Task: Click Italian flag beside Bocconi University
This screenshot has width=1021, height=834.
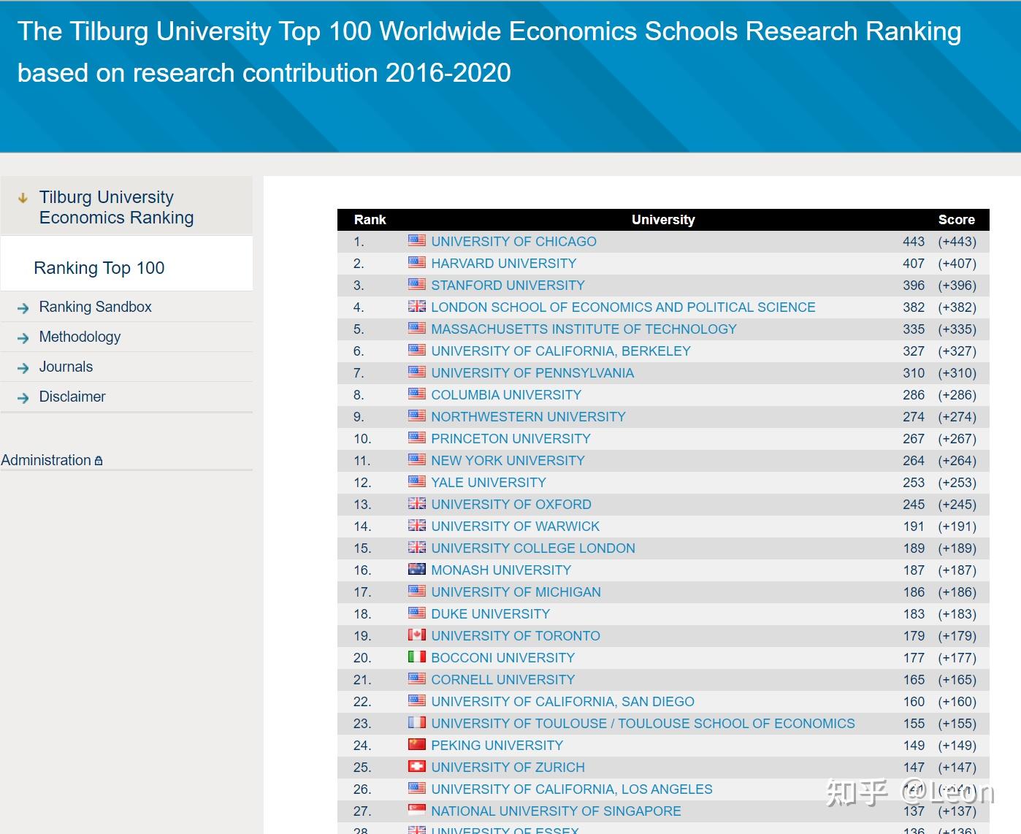Action: pyautogui.click(x=417, y=657)
